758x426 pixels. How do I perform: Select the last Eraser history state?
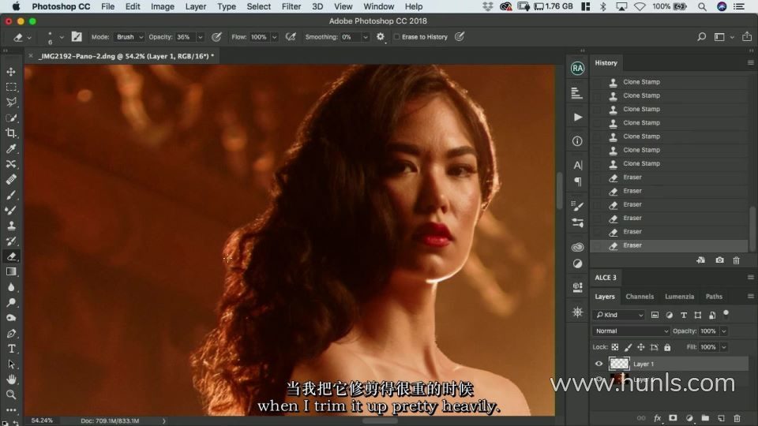[670, 245]
